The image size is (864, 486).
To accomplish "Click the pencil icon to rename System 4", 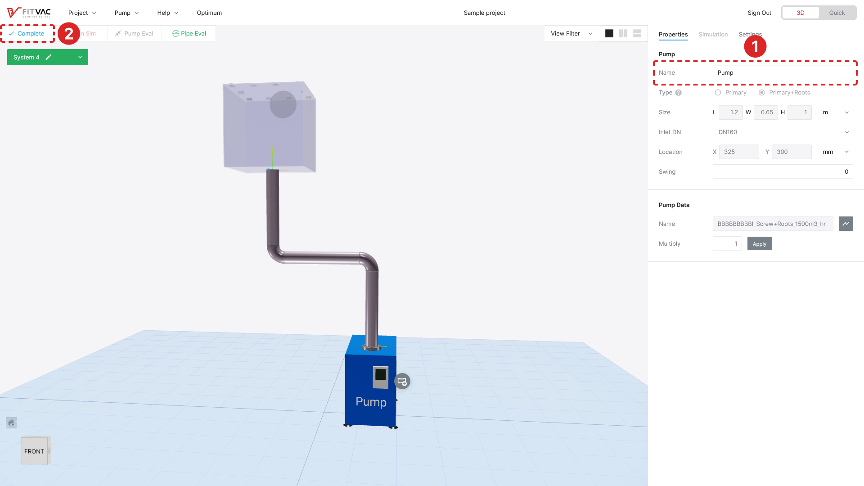I will point(49,57).
